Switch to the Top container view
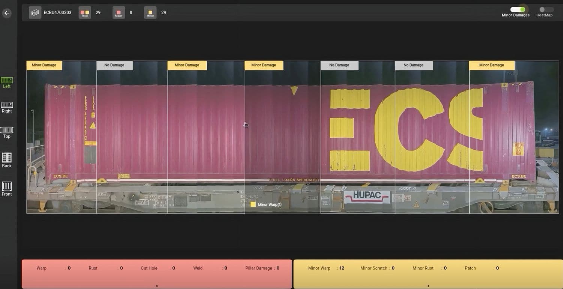Image resolution: width=563 pixels, height=289 pixels. 7,132
